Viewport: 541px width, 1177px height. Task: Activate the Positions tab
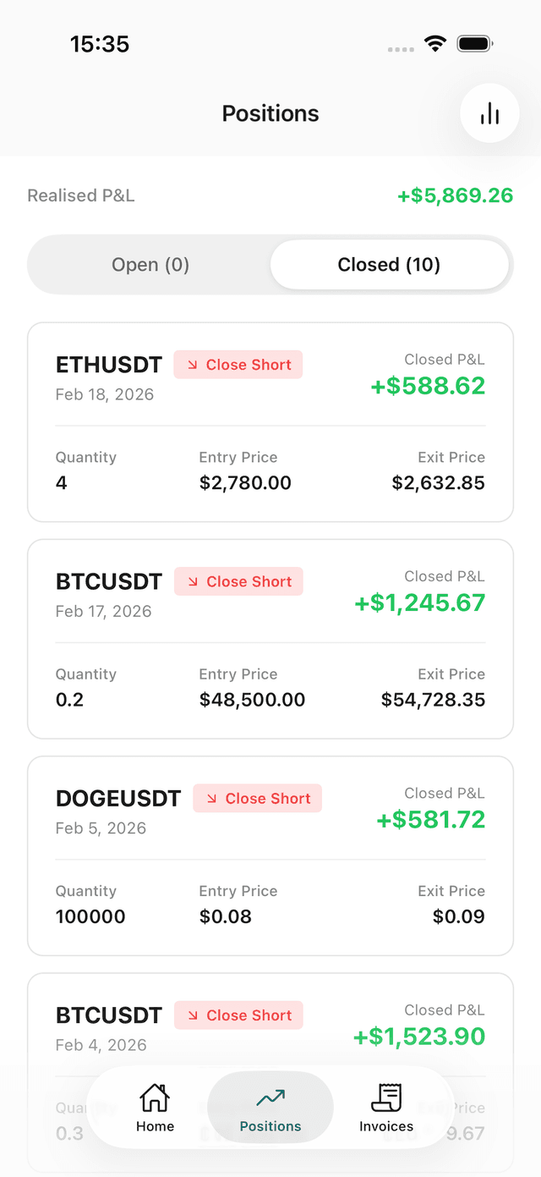click(270, 1108)
